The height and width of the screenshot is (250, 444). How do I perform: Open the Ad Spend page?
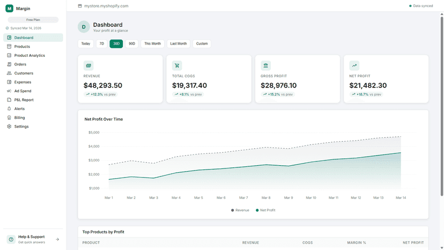pos(33,91)
